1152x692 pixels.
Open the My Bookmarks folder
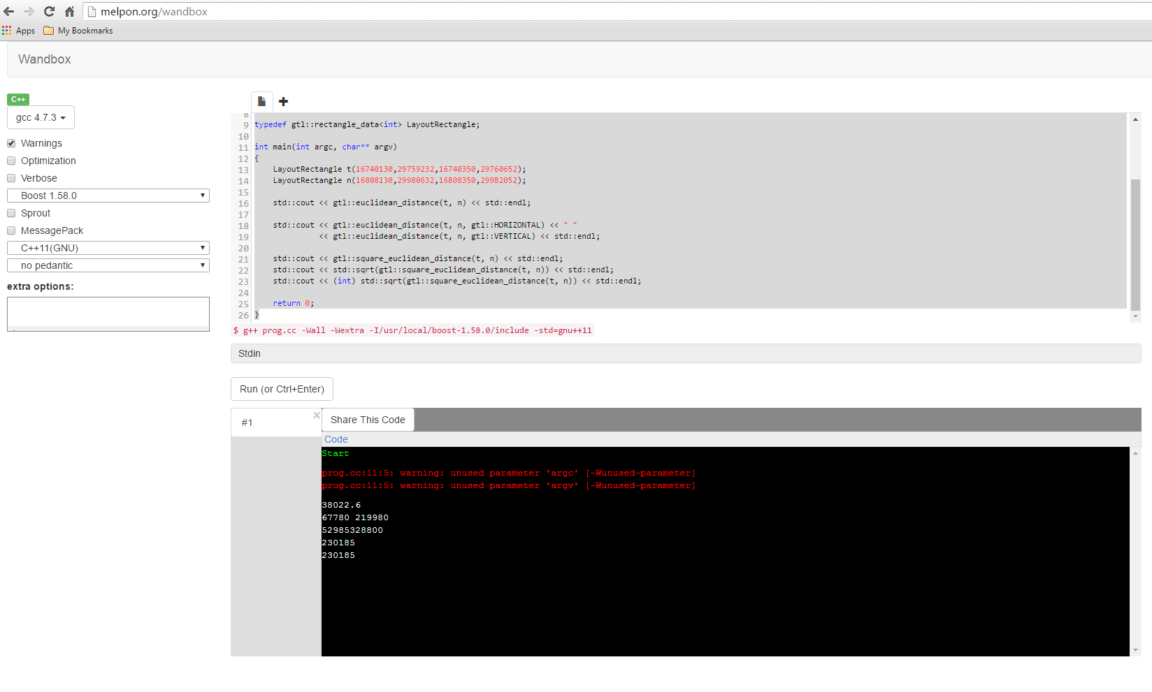[78, 31]
